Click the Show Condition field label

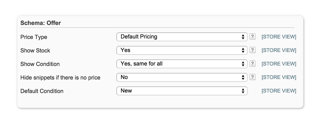pyautogui.click(x=40, y=64)
